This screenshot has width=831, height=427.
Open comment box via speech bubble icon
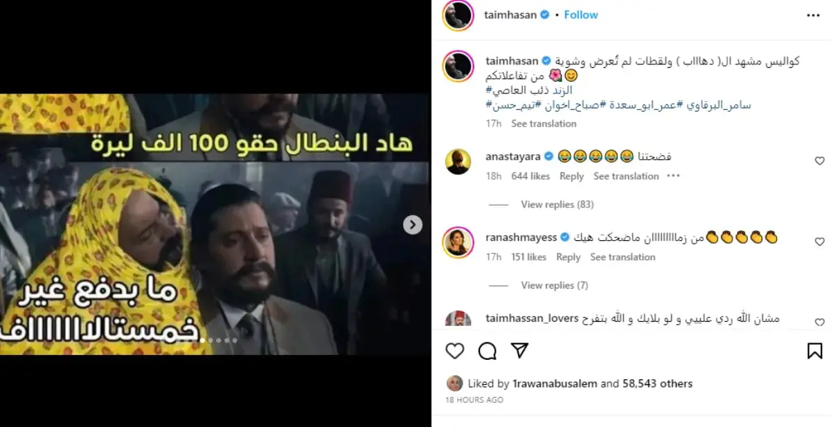488,352
